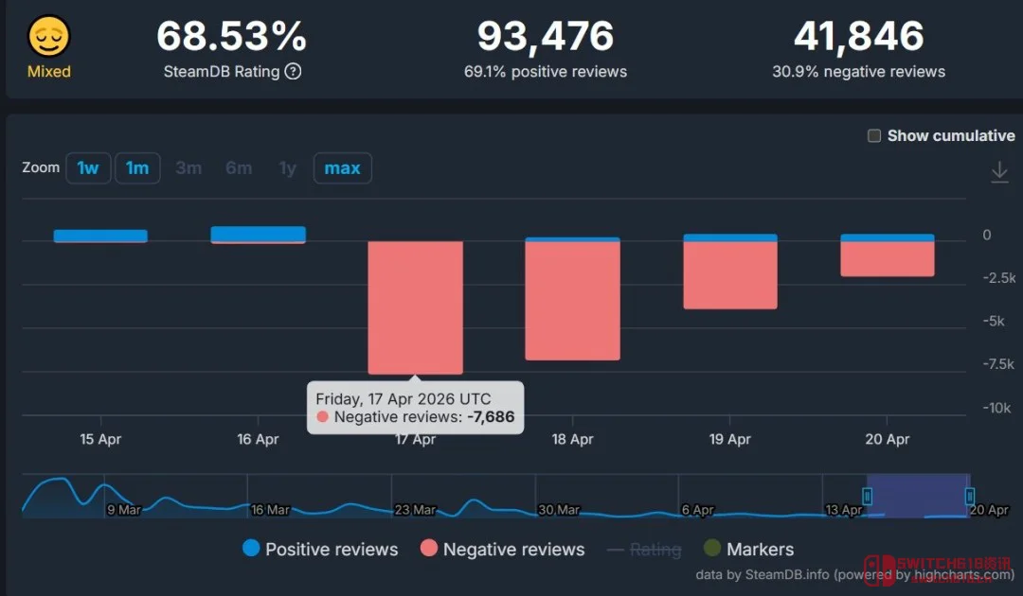The image size is (1023, 596).
Task: Click the Mixed rating emoji face icon
Action: tap(49, 38)
